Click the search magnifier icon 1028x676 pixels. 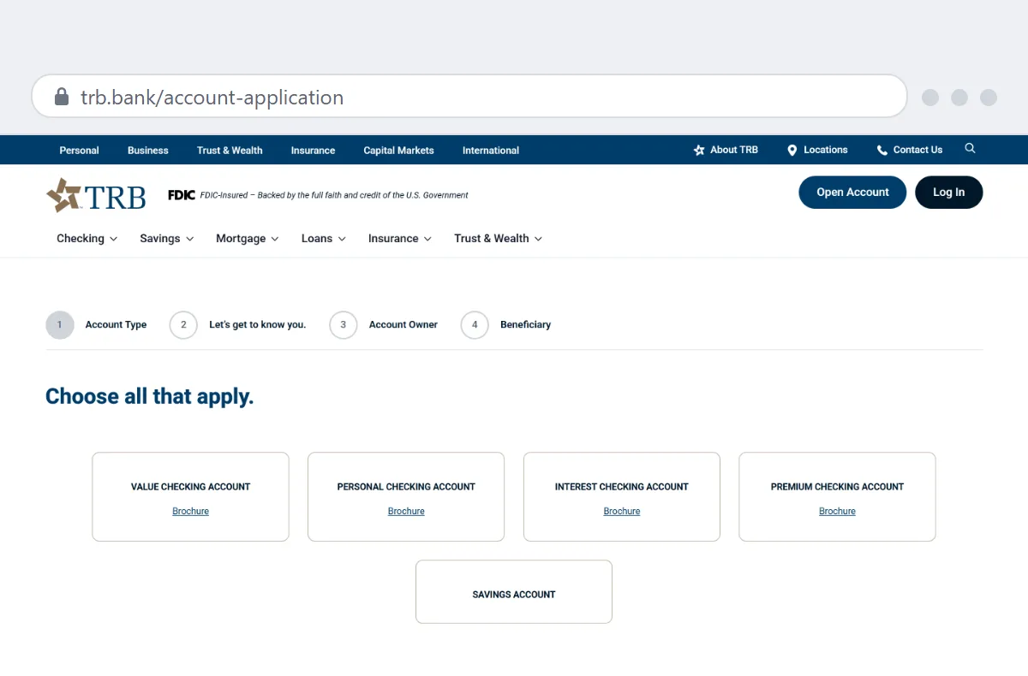(970, 149)
